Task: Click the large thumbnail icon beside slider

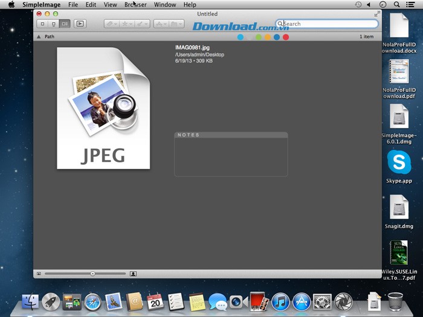Action: (x=133, y=274)
